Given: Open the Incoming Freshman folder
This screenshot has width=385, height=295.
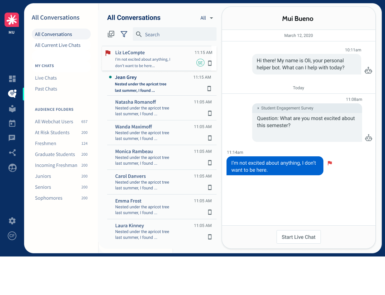Looking at the screenshot, I should click(61, 165).
